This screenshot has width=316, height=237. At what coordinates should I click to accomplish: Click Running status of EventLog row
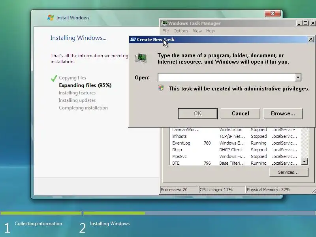(259, 143)
